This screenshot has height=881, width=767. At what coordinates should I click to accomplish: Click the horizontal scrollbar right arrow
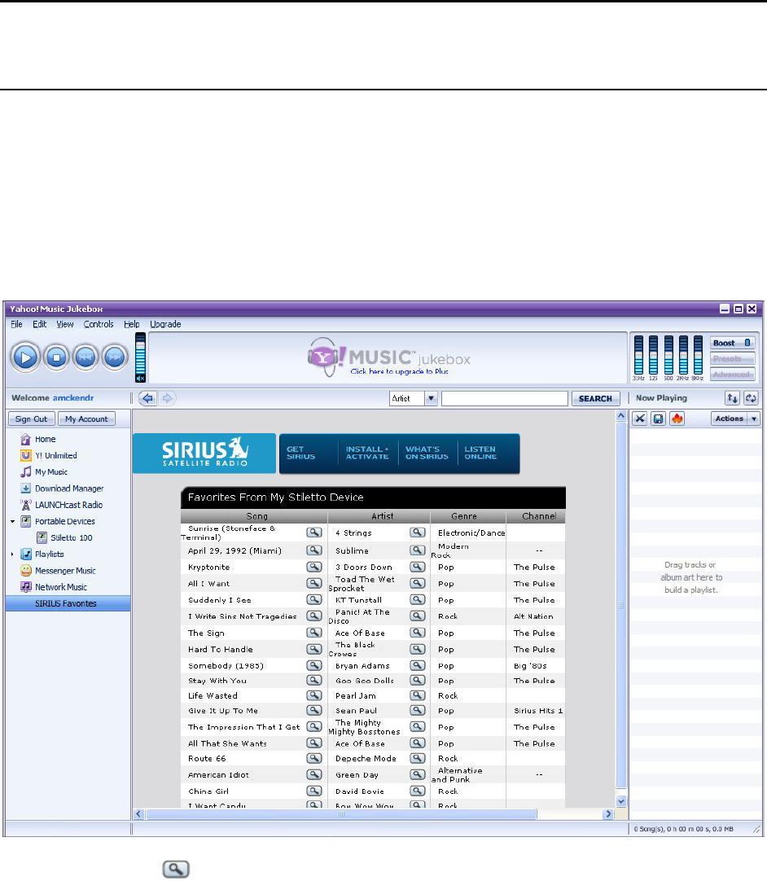(x=608, y=813)
